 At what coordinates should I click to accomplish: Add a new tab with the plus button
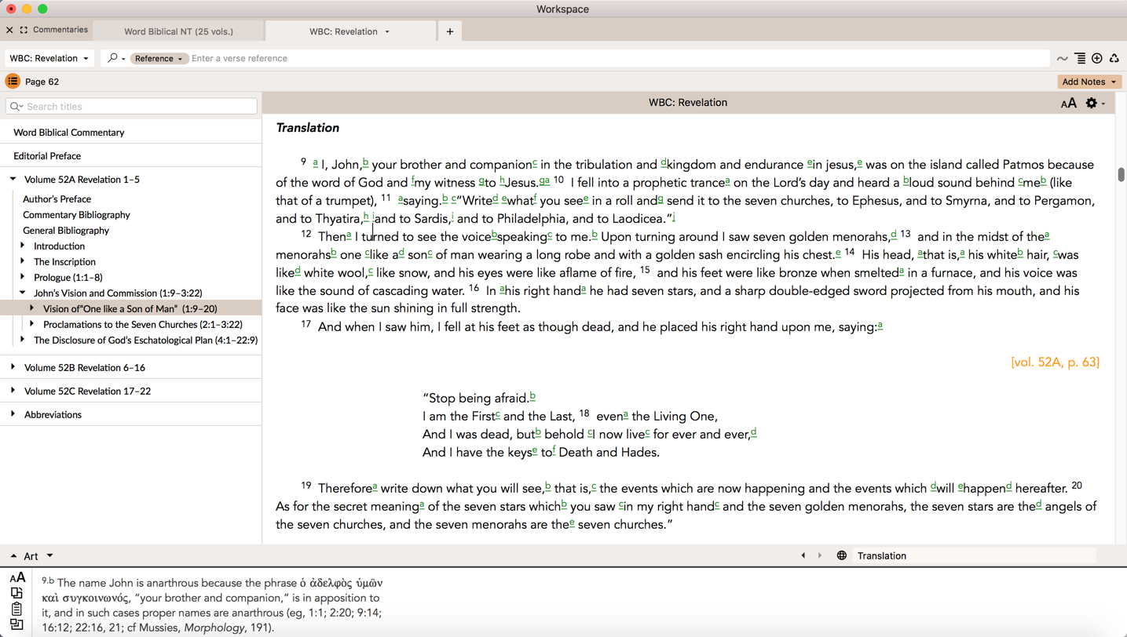coord(450,31)
